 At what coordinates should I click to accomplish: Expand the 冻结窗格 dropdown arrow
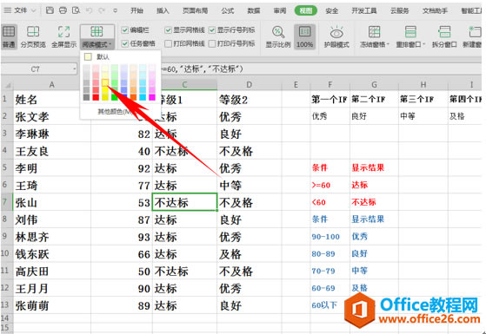(388, 44)
